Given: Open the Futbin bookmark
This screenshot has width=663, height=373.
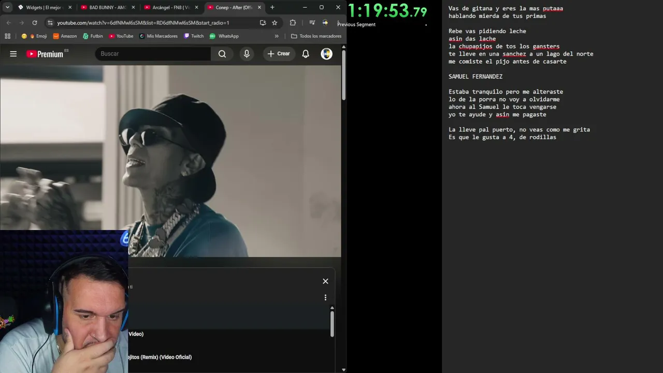Looking at the screenshot, I should [93, 36].
